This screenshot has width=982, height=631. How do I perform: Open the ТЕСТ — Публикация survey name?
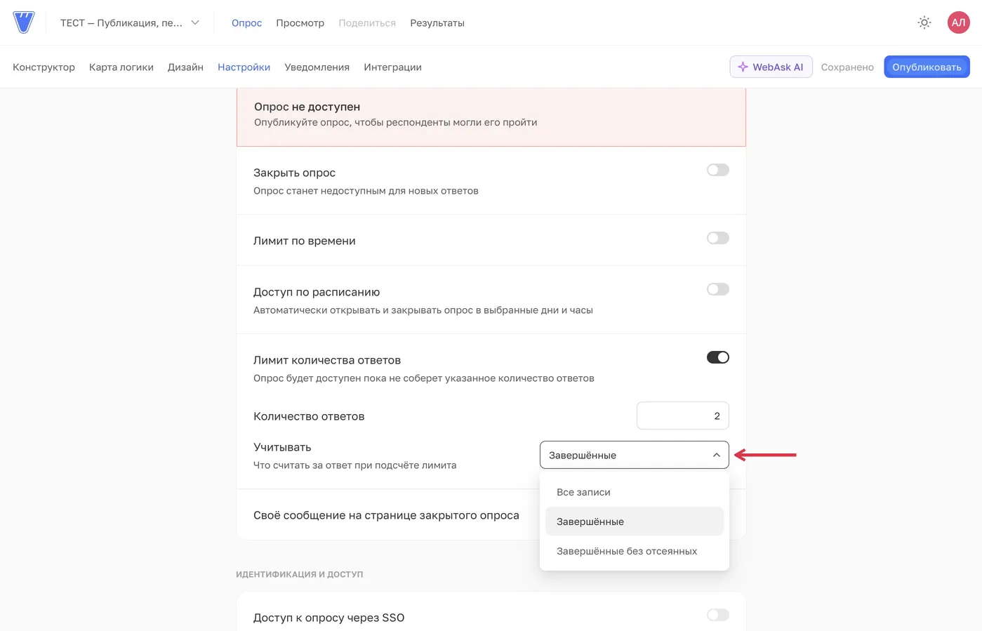121,22
